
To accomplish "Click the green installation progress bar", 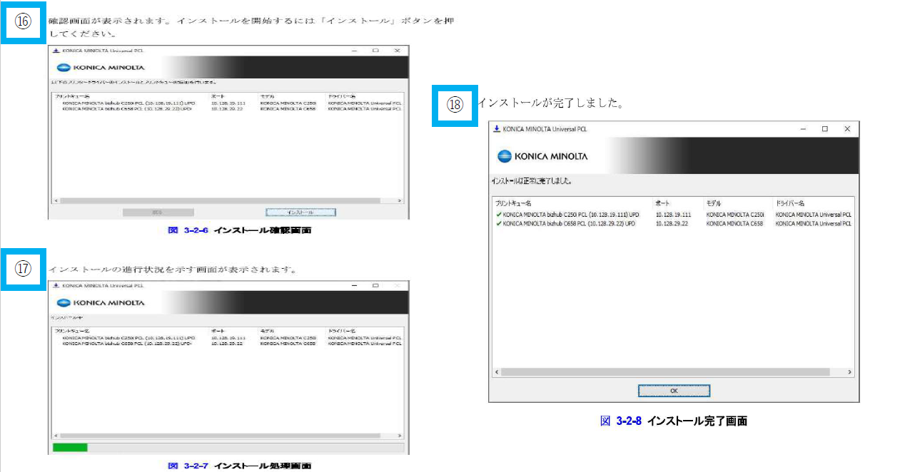I will [x=70, y=448].
